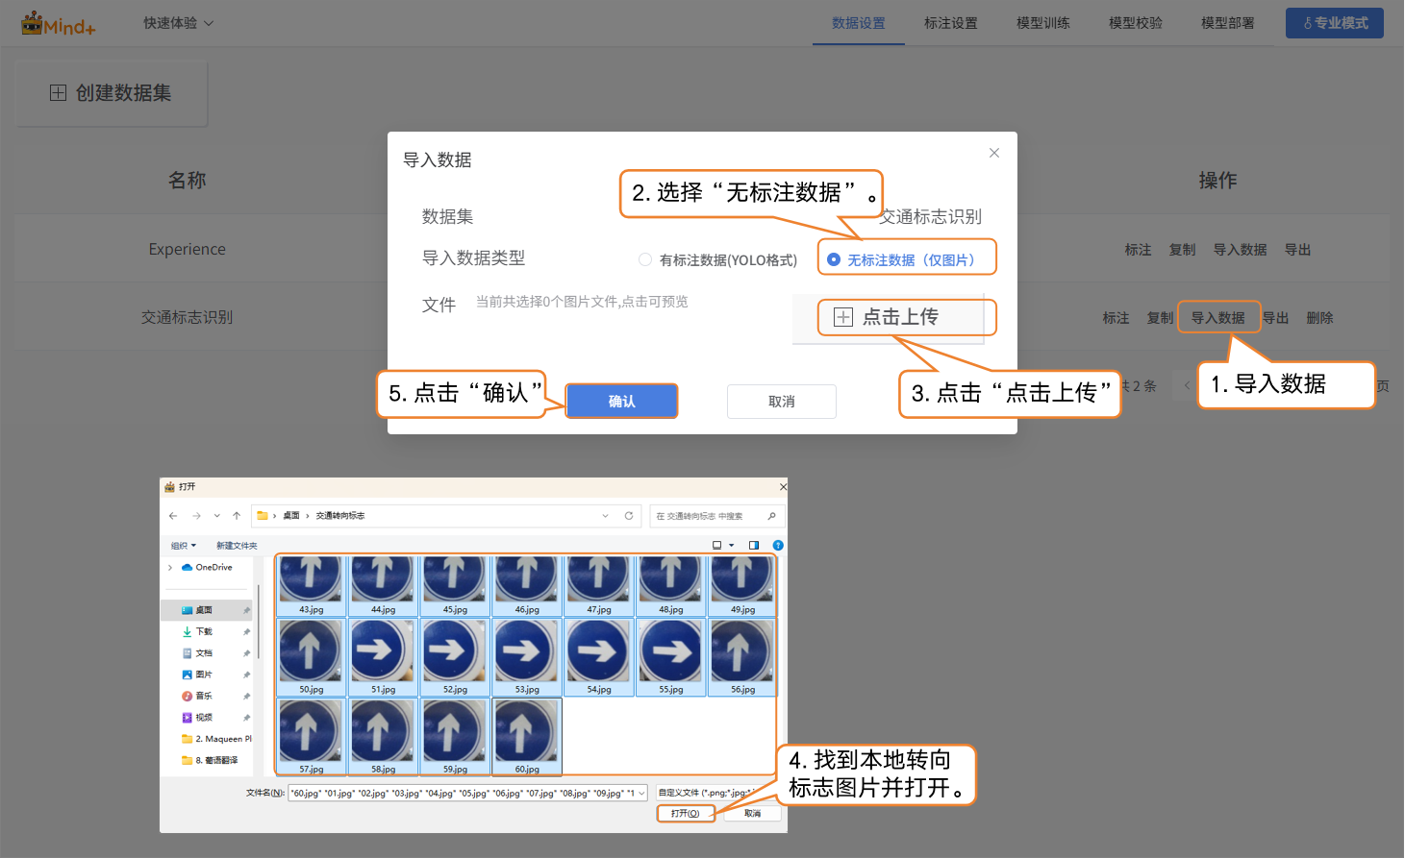The width and height of the screenshot is (1405, 858).
Task: Switch to the 标注设置 tab
Action: click(950, 23)
